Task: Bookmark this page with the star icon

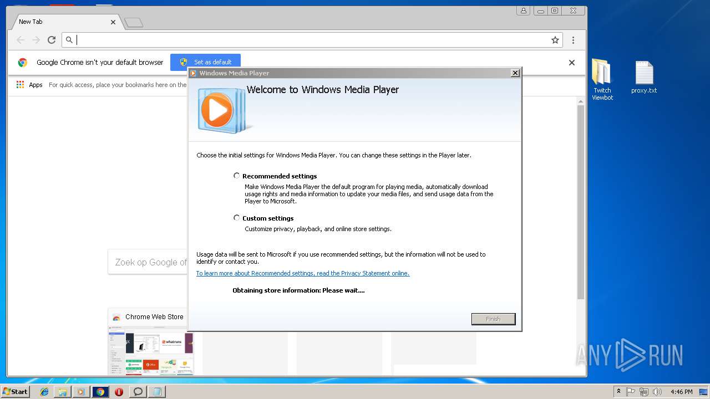Action: (x=555, y=40)
